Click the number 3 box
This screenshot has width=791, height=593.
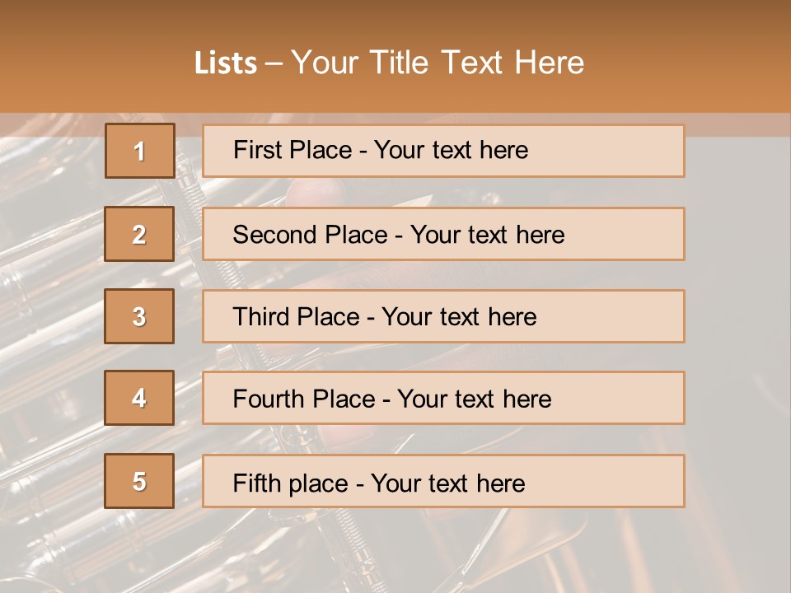tap(139, 316)
